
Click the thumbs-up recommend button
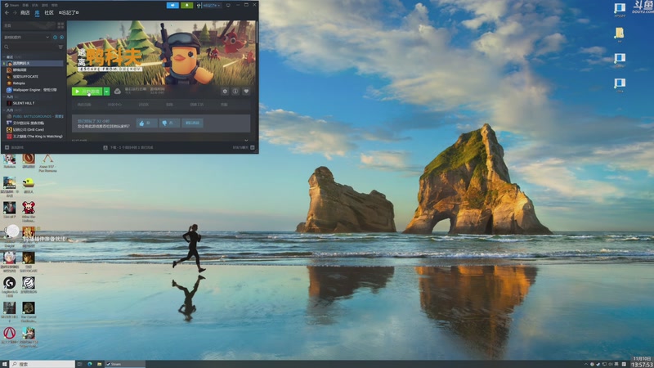146,123
